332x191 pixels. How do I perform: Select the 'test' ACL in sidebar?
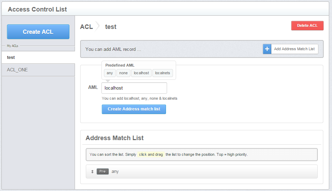[x=38, y=58]
